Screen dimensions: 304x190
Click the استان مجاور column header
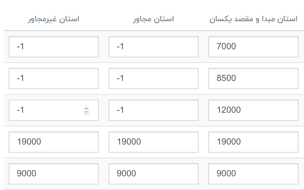pos(153,19)
